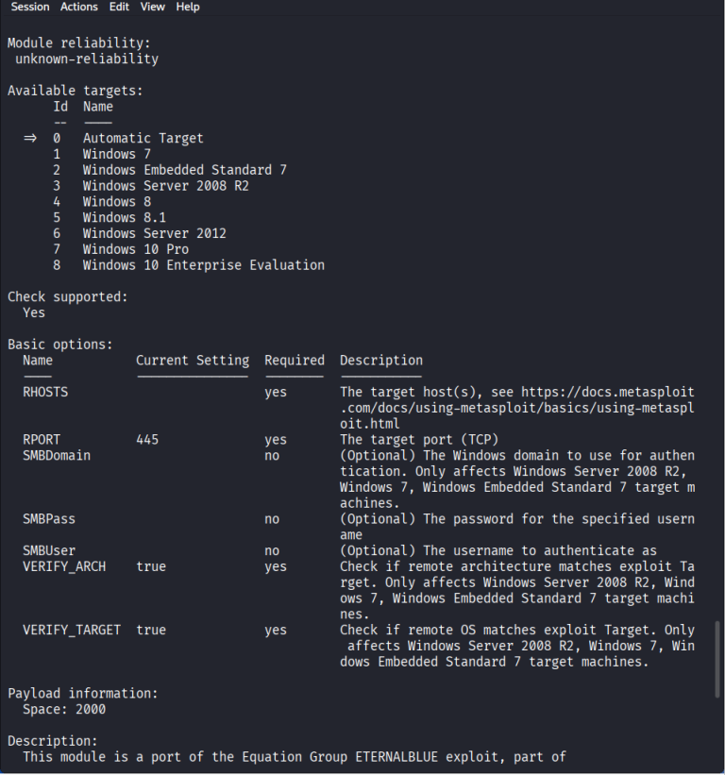Click the docs.metasploit.com URL in RHOSTS description
This screenshot has width=725, height=775.
[517, 408]
